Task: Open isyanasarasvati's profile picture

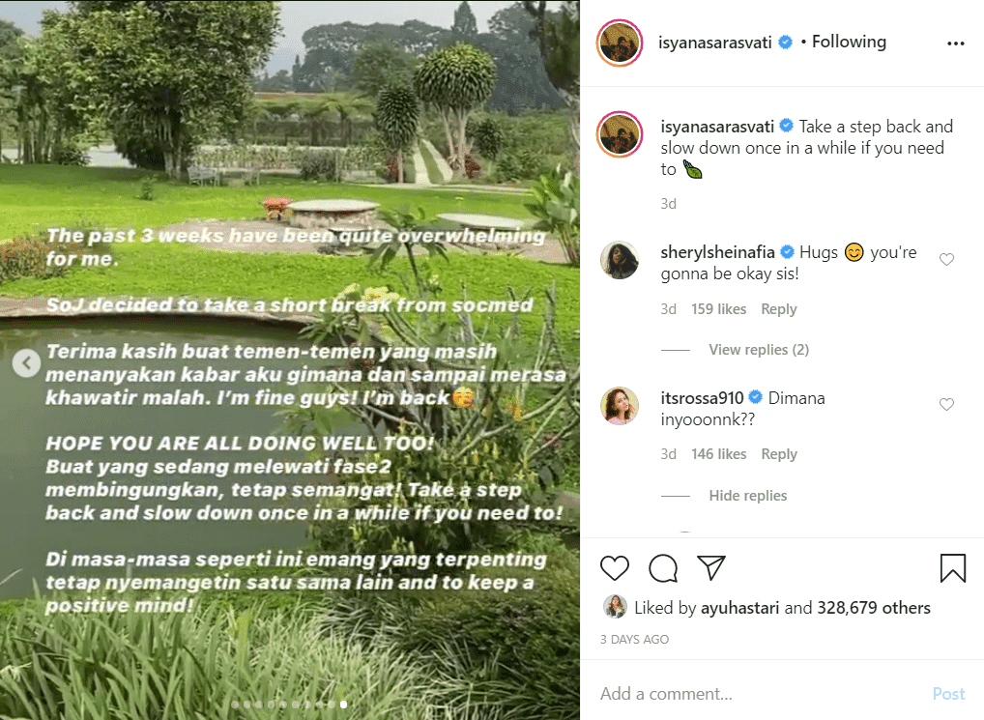Action: click(x=619, y=42)
